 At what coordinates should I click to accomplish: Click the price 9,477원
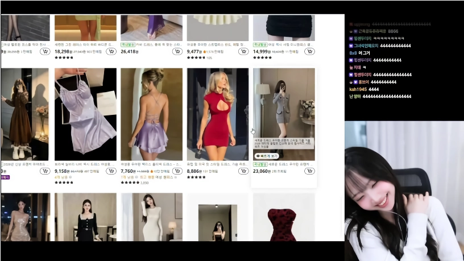click(194, 52)
